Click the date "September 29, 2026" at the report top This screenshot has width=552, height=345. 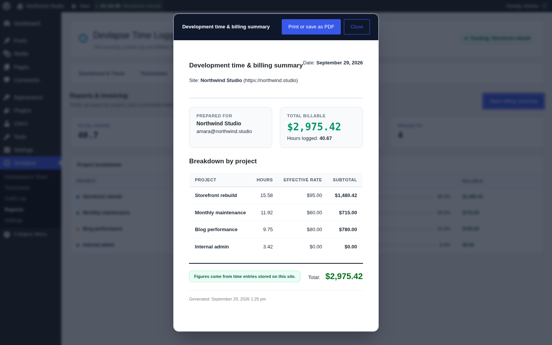coord(339,63)
